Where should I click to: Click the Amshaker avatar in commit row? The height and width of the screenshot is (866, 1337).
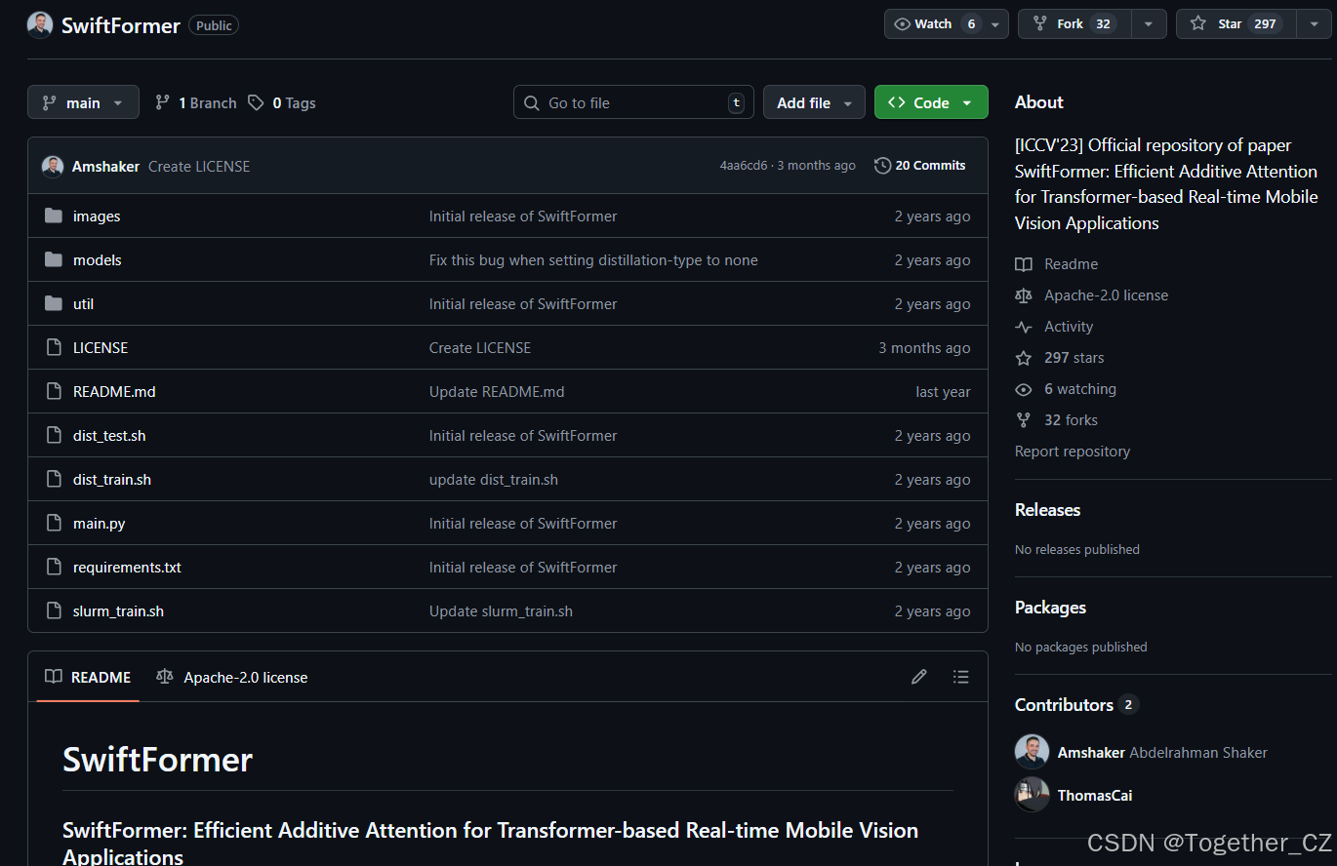tap(53, 166)
